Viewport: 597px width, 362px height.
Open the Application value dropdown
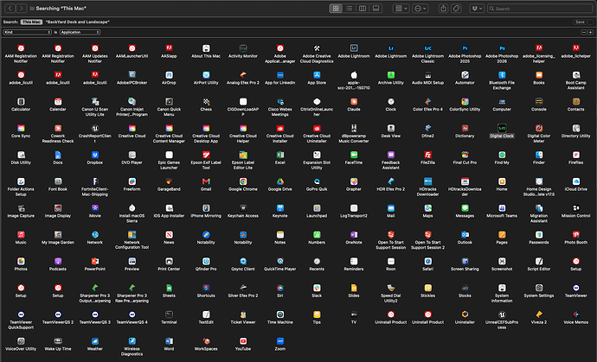tap(80, 32)
